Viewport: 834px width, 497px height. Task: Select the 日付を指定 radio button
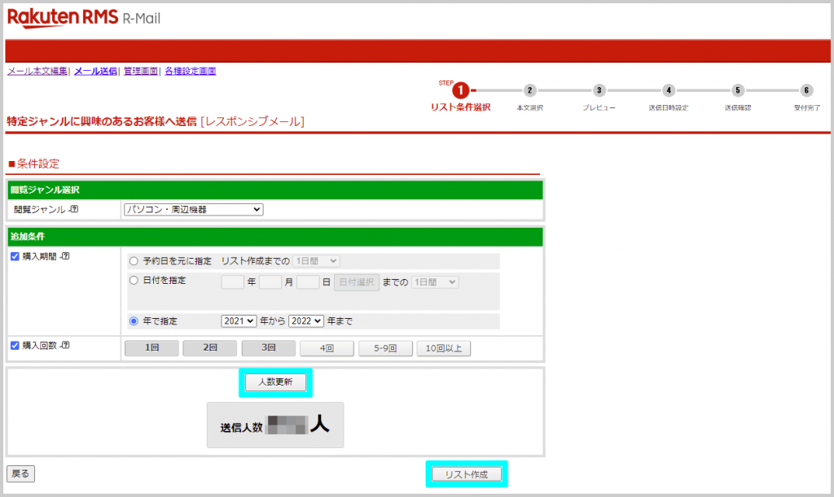pos(132,279)
